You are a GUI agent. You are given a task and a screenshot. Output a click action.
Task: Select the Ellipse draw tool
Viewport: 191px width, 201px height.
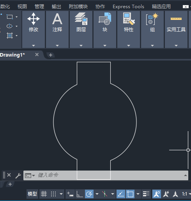point(10,26)
